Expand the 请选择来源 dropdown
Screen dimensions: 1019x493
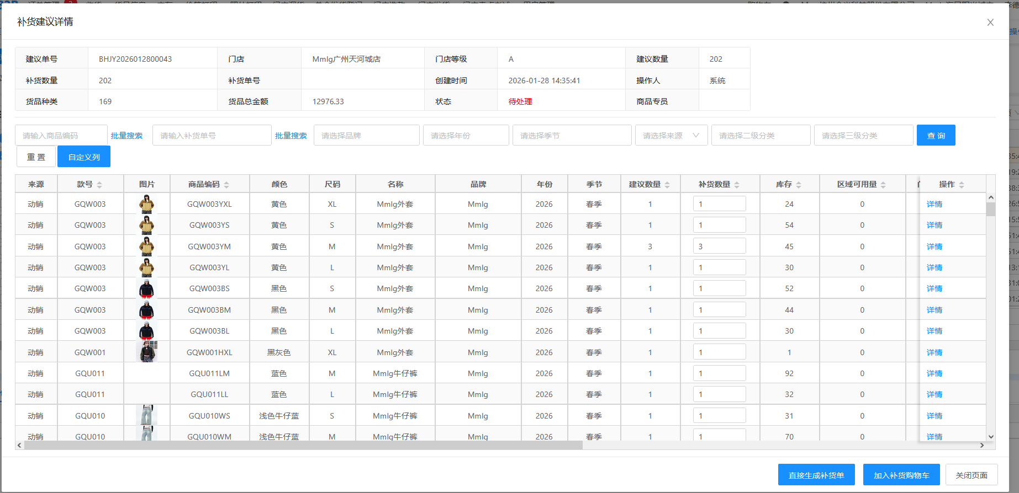[671, 136]
